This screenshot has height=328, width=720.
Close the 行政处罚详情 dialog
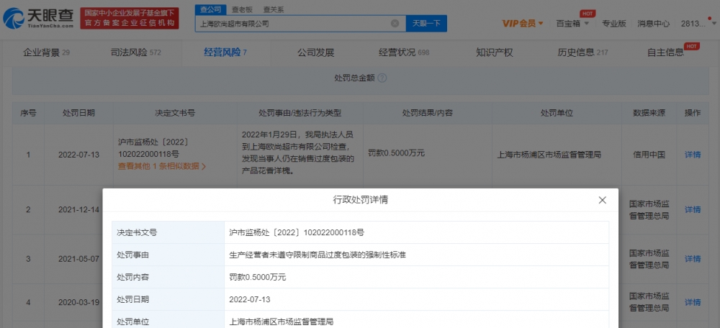coord(603,200)
